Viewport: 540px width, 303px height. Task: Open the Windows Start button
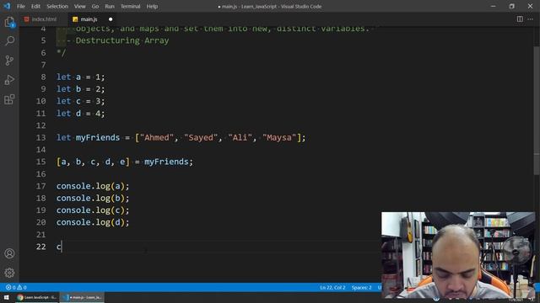6,297
